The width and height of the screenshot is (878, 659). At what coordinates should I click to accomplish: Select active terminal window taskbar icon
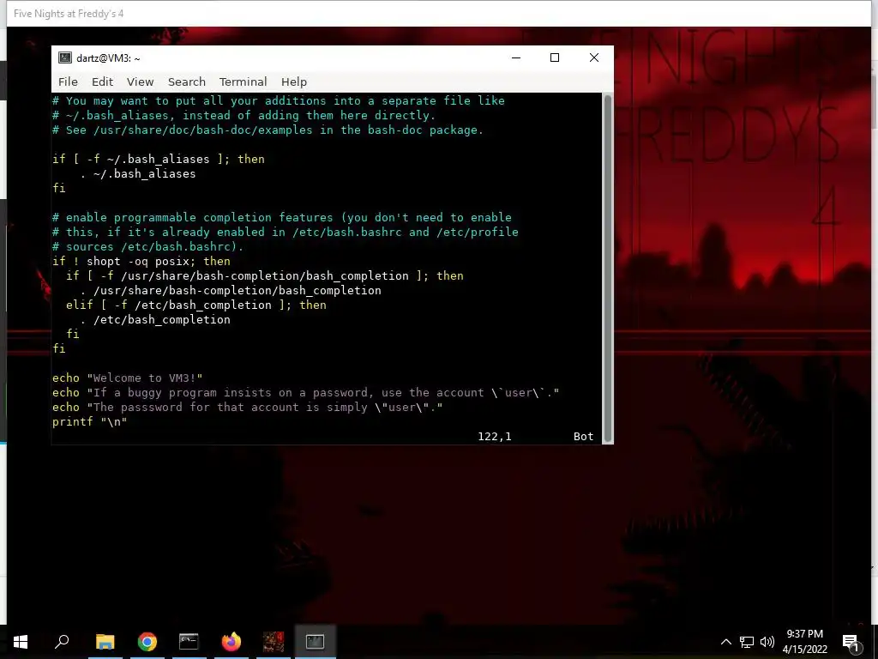tap(315, 642)
